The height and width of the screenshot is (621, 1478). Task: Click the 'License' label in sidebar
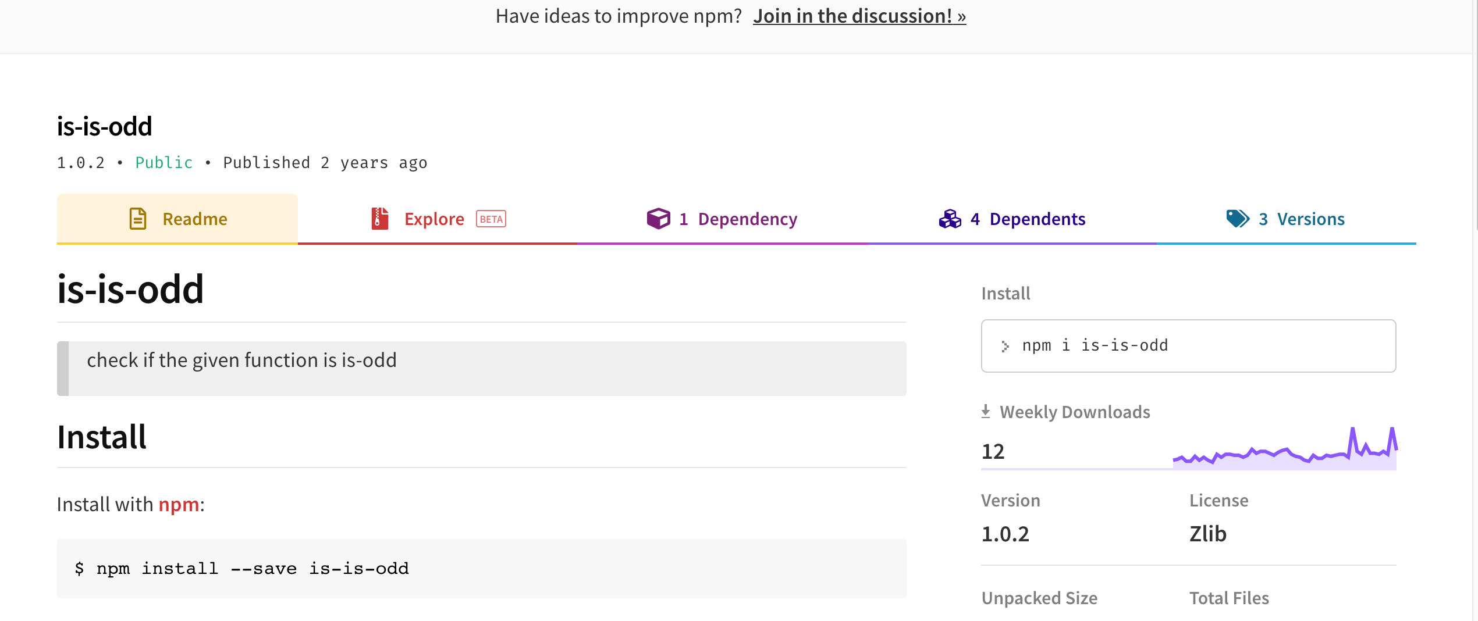coord(1219,500)
